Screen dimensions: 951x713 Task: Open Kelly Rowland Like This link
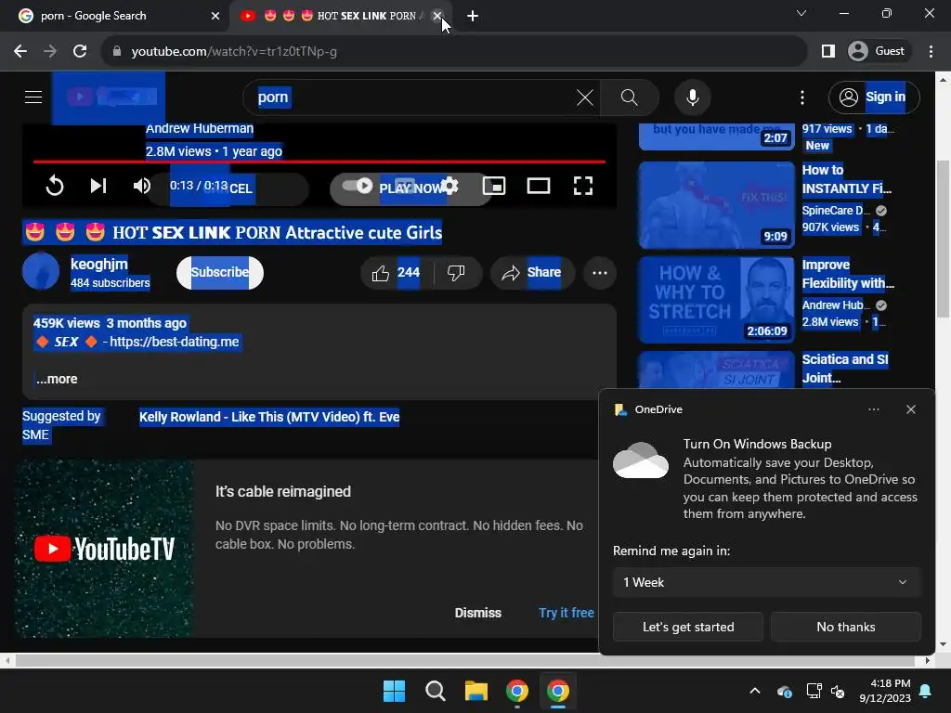[x=269, y=417]
